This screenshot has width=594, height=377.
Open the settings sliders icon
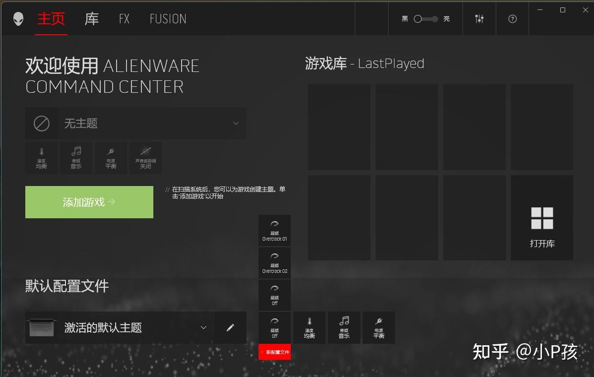tap(479, 18)
